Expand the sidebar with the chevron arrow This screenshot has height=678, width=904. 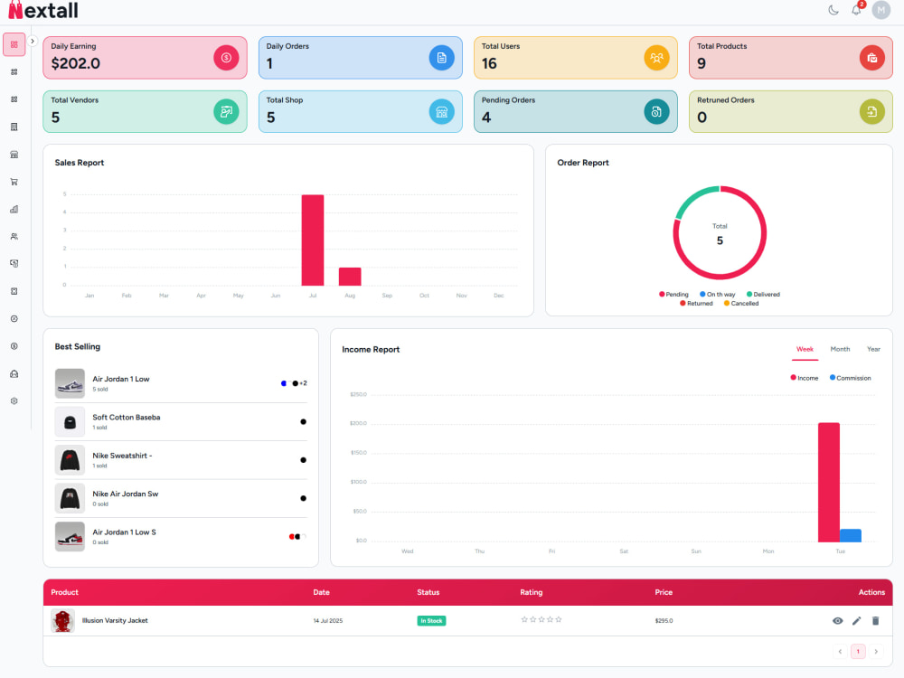click(33, 41)
